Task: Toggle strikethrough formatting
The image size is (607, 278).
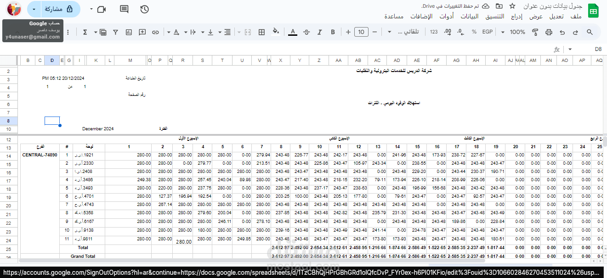Action: tap(306, 32)
